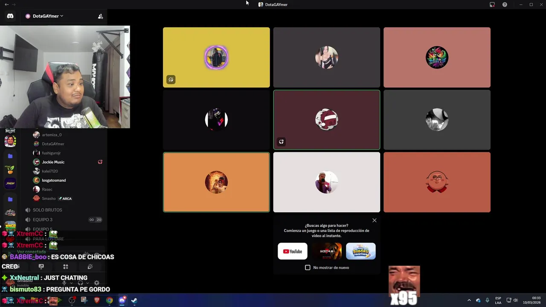Click the deafened badge on the maroon tile

[x=281, y=142]
